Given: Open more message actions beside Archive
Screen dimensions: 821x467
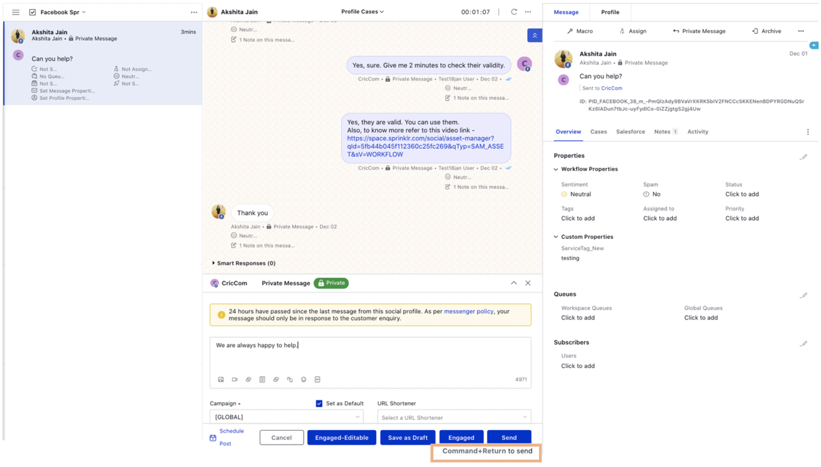Looking at the screenshot, I should pos(801,31).
